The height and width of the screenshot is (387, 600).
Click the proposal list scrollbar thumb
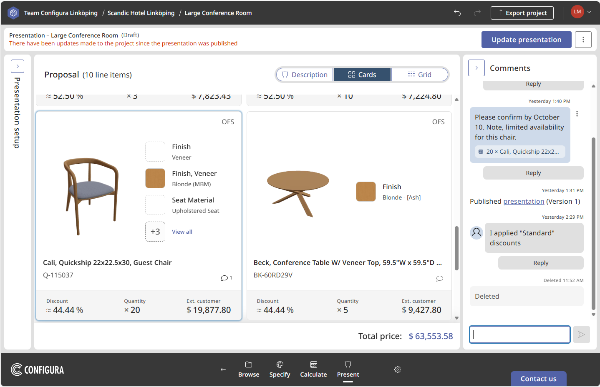pos(456,248)
